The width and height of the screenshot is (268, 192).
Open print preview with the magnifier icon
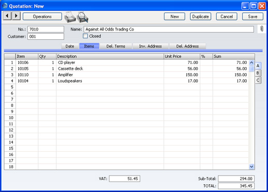tap(83, 17)
